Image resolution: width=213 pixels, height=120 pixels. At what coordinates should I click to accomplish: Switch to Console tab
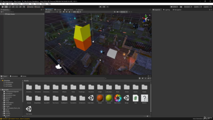coord(58,10)
